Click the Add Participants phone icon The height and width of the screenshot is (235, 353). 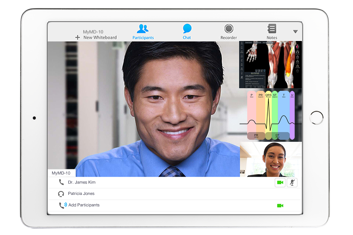pos(63,205)
